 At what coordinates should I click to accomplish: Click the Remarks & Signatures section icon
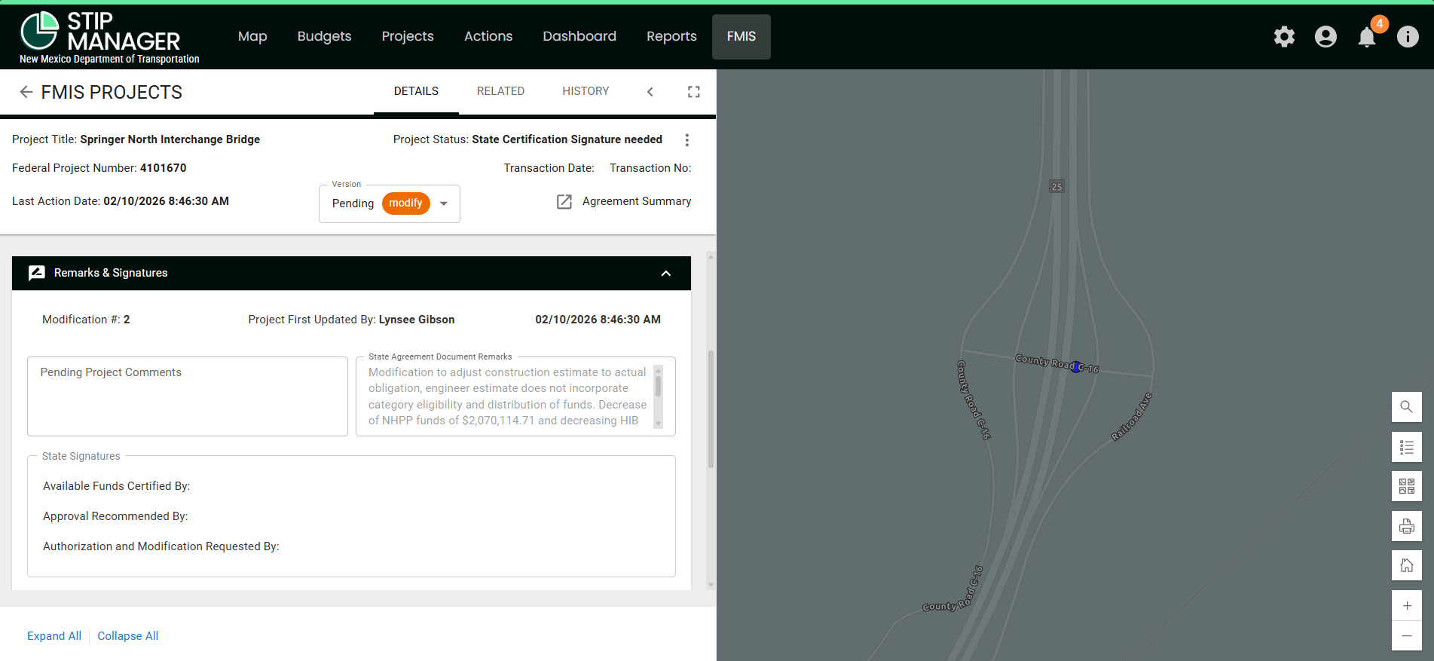37,273
